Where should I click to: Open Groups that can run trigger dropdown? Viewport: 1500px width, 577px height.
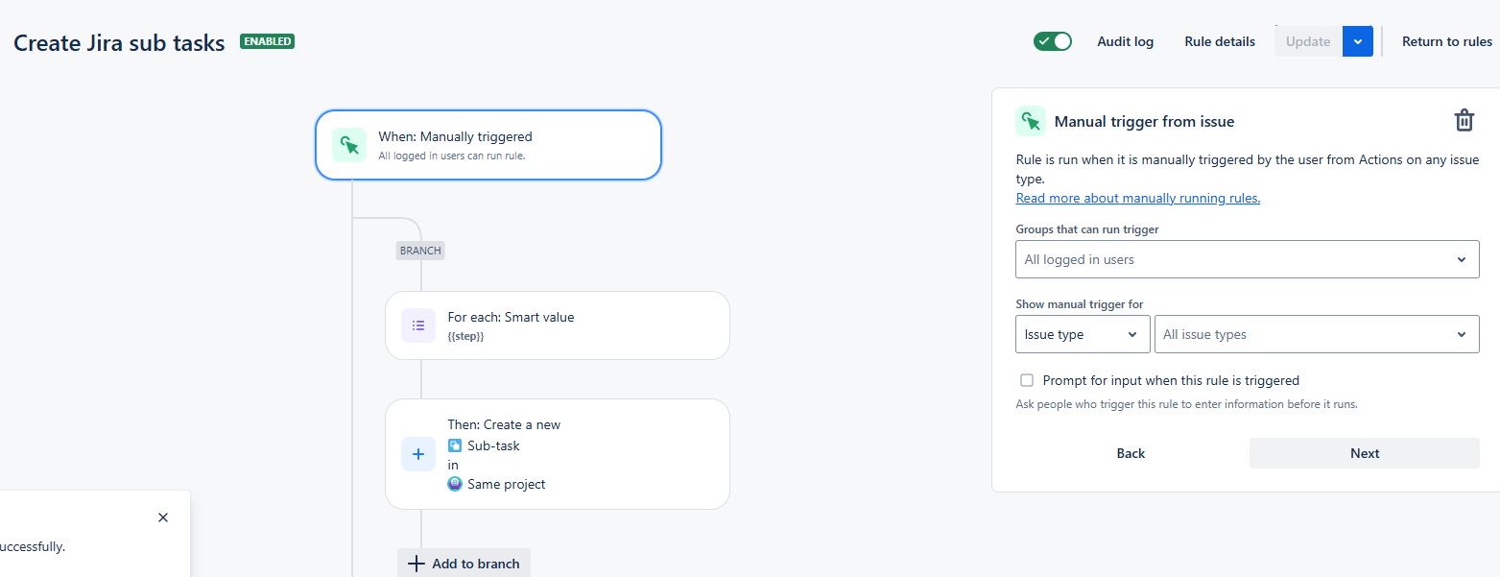pos(1248,259)
